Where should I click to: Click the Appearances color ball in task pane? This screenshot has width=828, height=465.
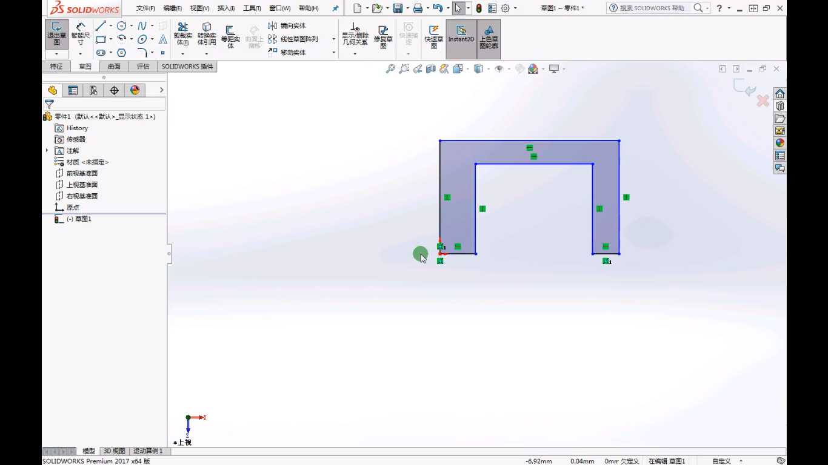pyautogui.click(x=780, y=143)
